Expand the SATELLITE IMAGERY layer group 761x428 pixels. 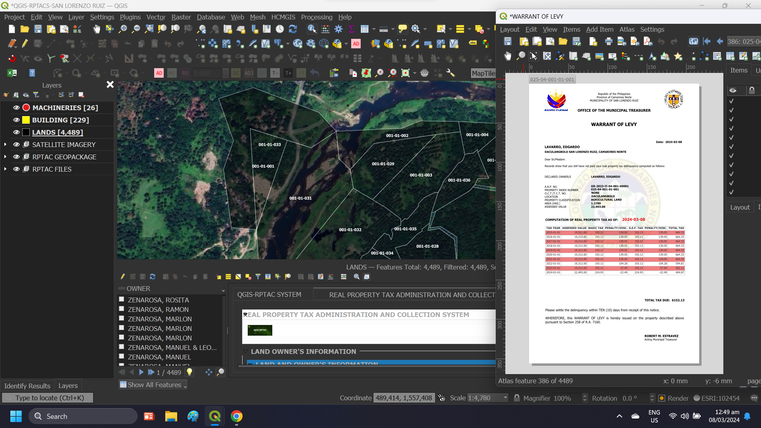6,144
